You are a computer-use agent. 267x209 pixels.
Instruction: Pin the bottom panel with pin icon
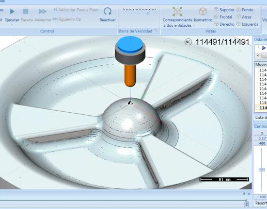tap(244, 194)
